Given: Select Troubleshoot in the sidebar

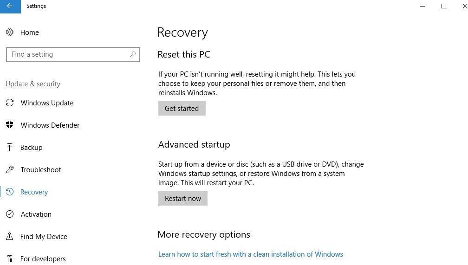Looking at the screenshot, I should pyautogui.click(x=40, y=170).
